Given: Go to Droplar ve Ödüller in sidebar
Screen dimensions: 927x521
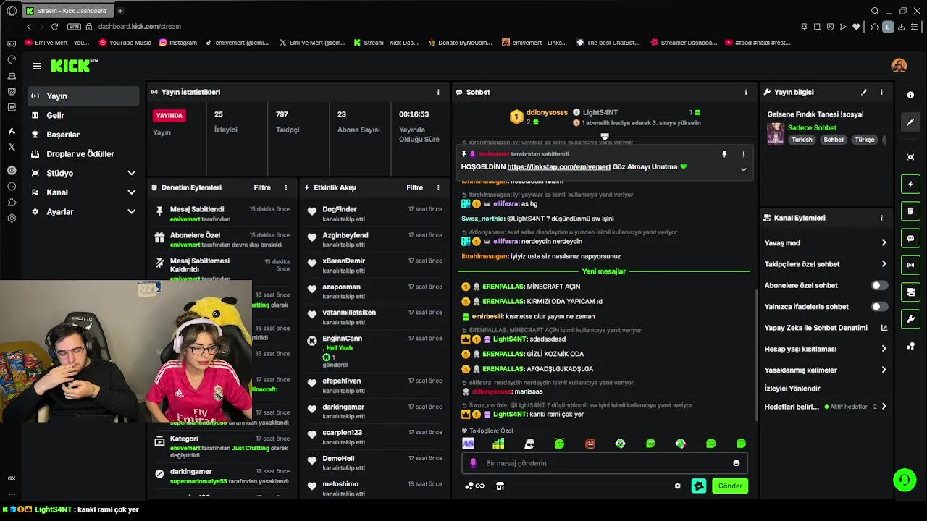Looking at the screenshot, I should point(84,154).
